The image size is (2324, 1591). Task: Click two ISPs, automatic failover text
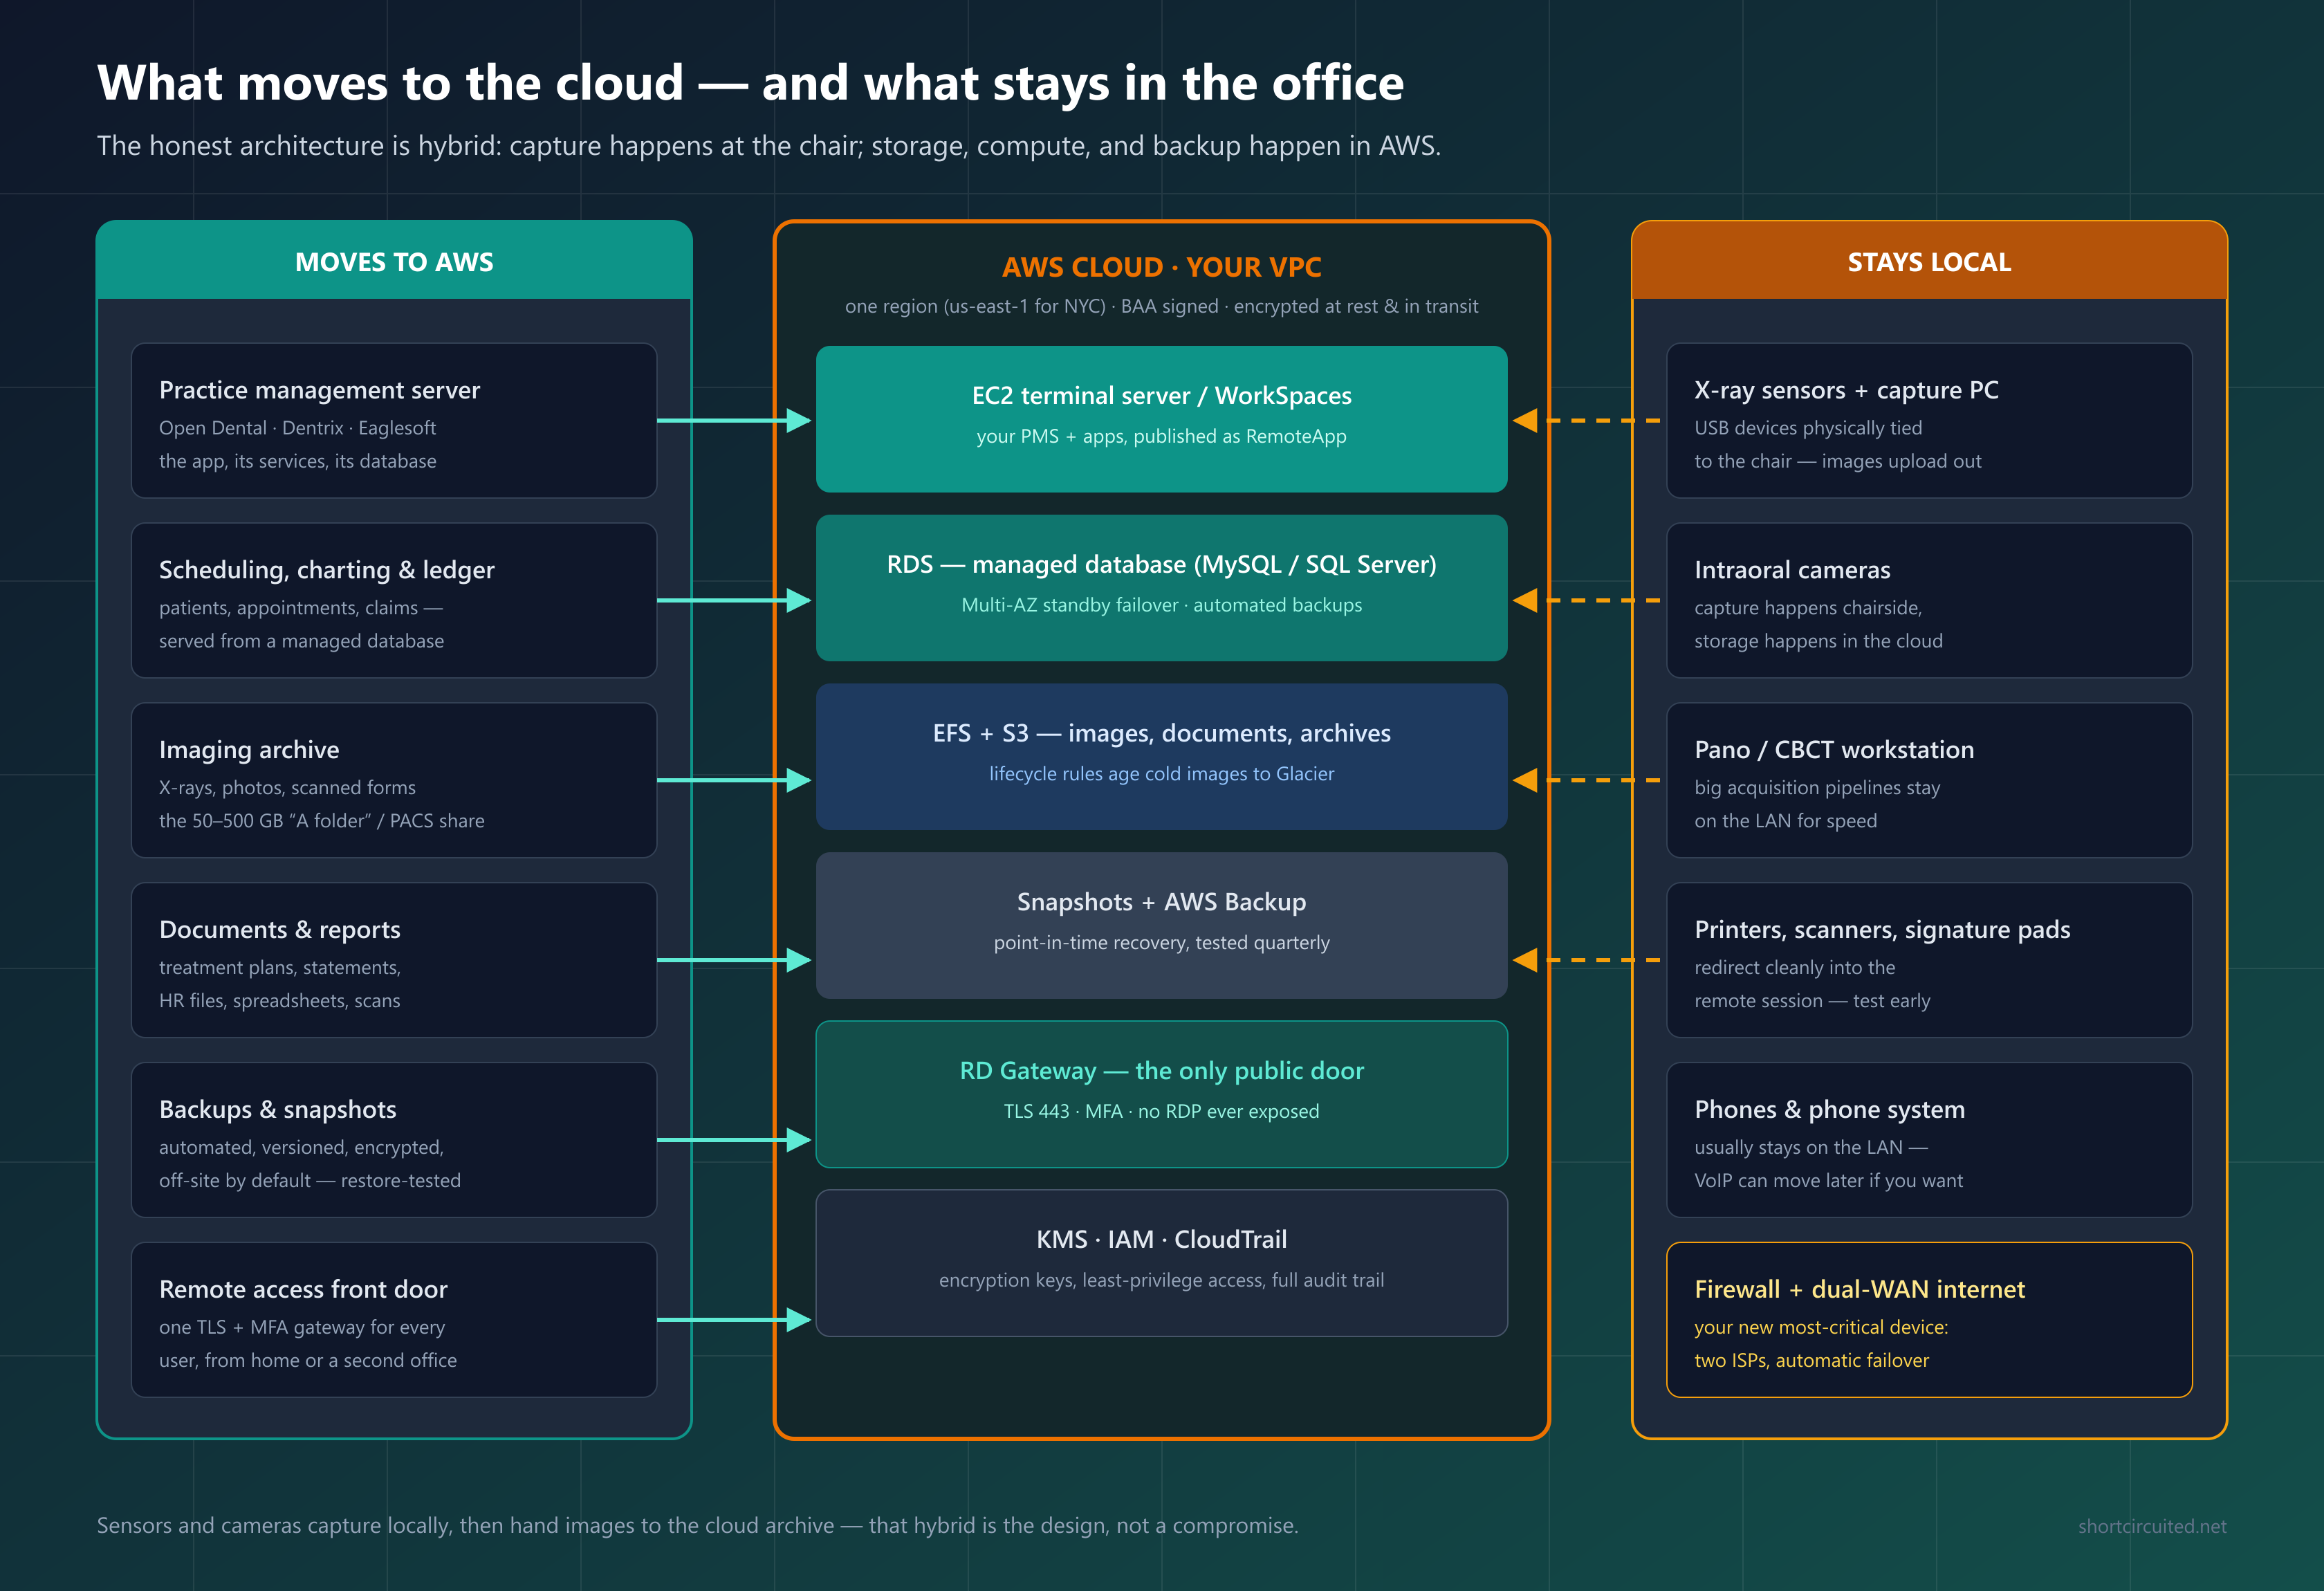click(x=1811, y=1360)
